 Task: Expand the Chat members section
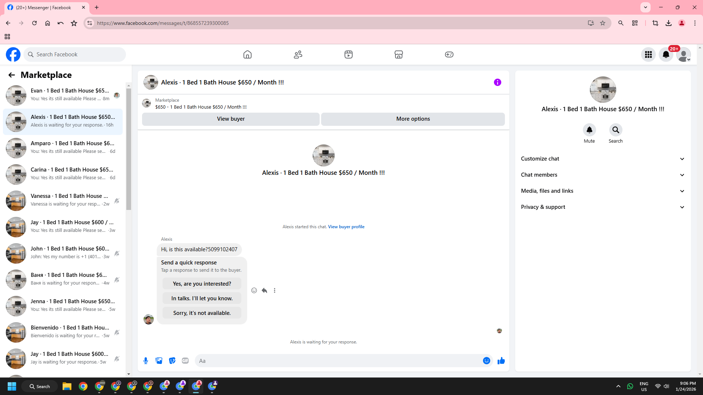pyautogui.click(x=602, y=175)
